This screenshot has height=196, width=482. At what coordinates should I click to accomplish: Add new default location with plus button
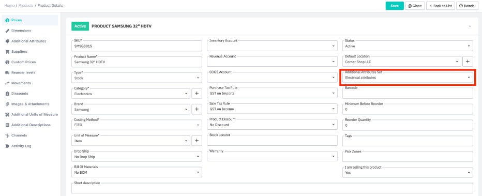tap(468, 62)
